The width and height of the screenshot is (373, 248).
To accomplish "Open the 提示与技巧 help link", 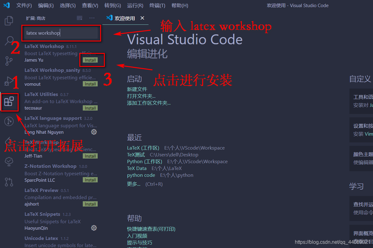I will pos(140,242).
